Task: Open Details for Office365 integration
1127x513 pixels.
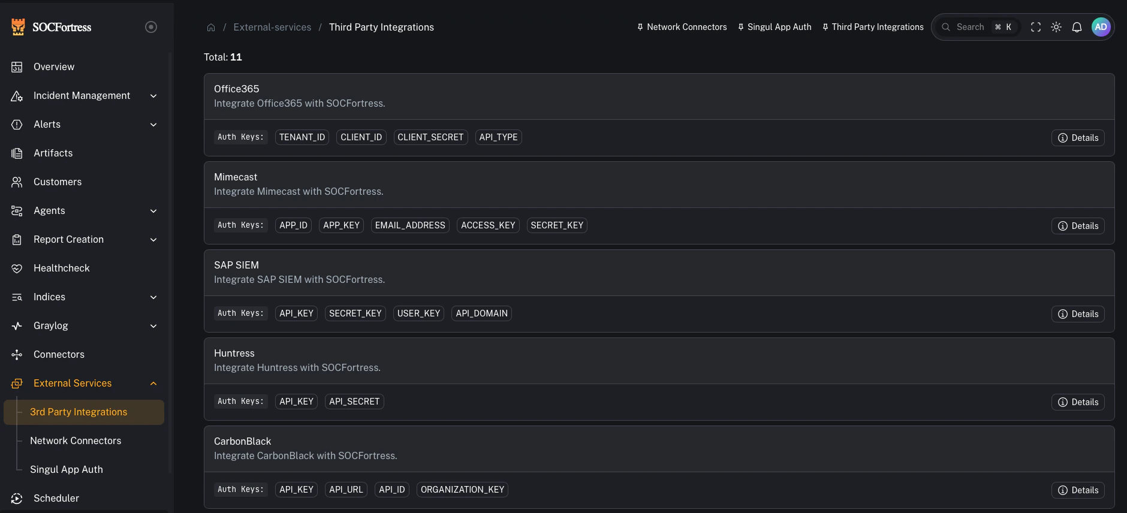Action: coord(1078,138)
